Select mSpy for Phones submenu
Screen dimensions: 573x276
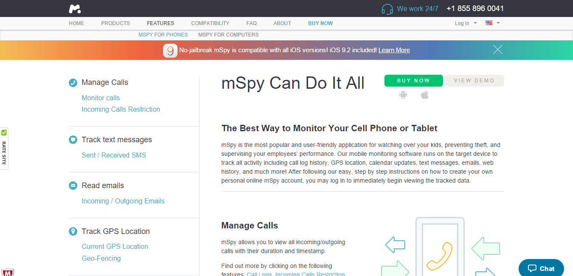163,35
